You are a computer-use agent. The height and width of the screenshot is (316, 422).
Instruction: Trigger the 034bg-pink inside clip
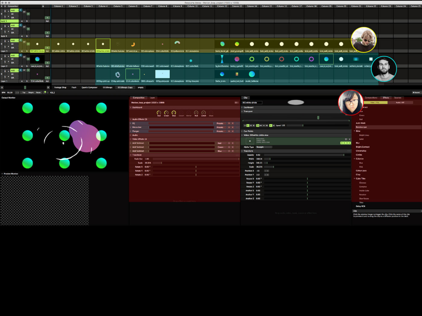click(x=117, y=74)
